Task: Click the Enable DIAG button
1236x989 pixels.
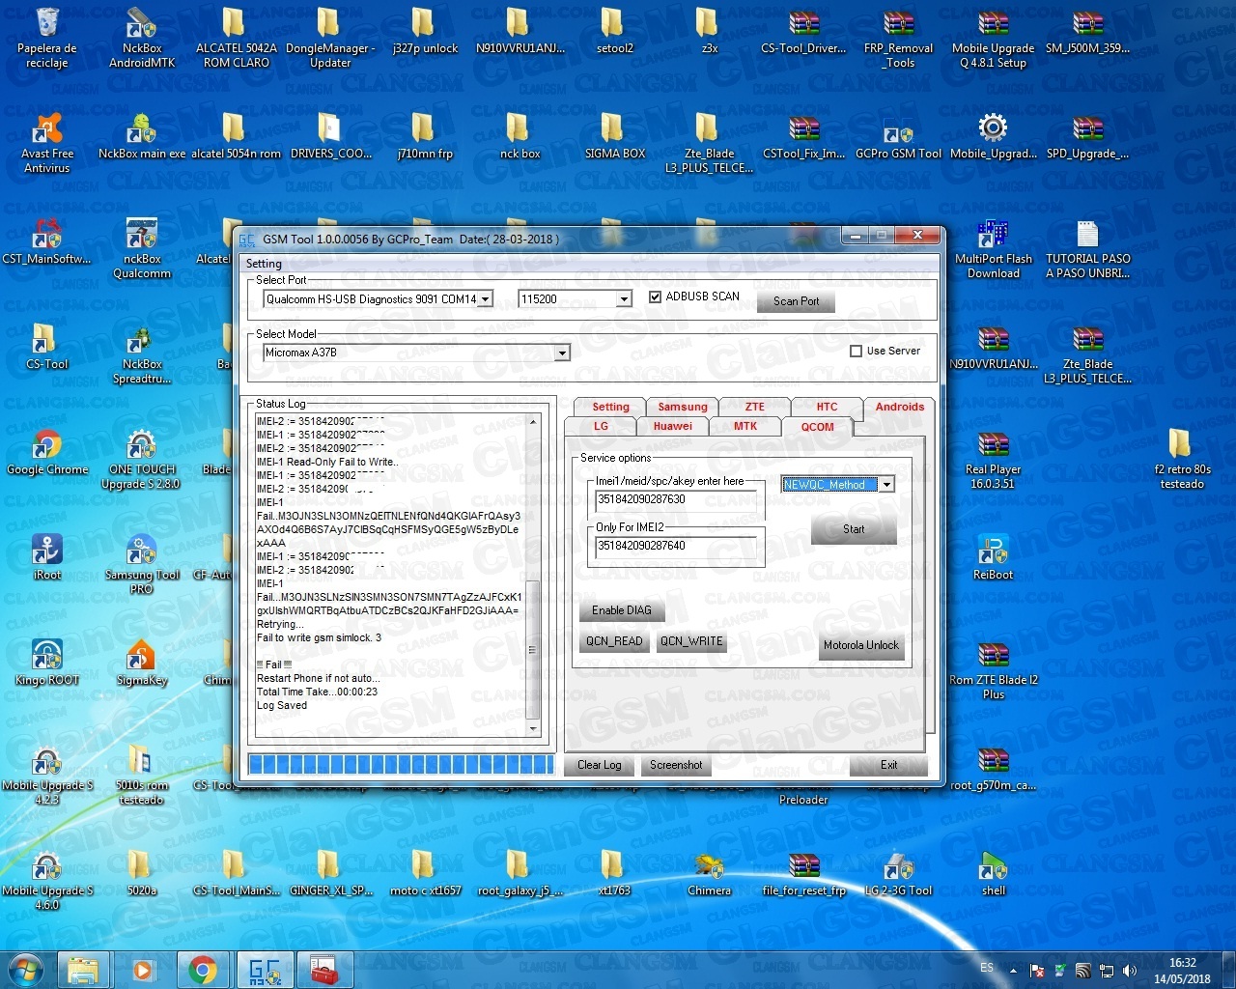Action: click(621, 610)
